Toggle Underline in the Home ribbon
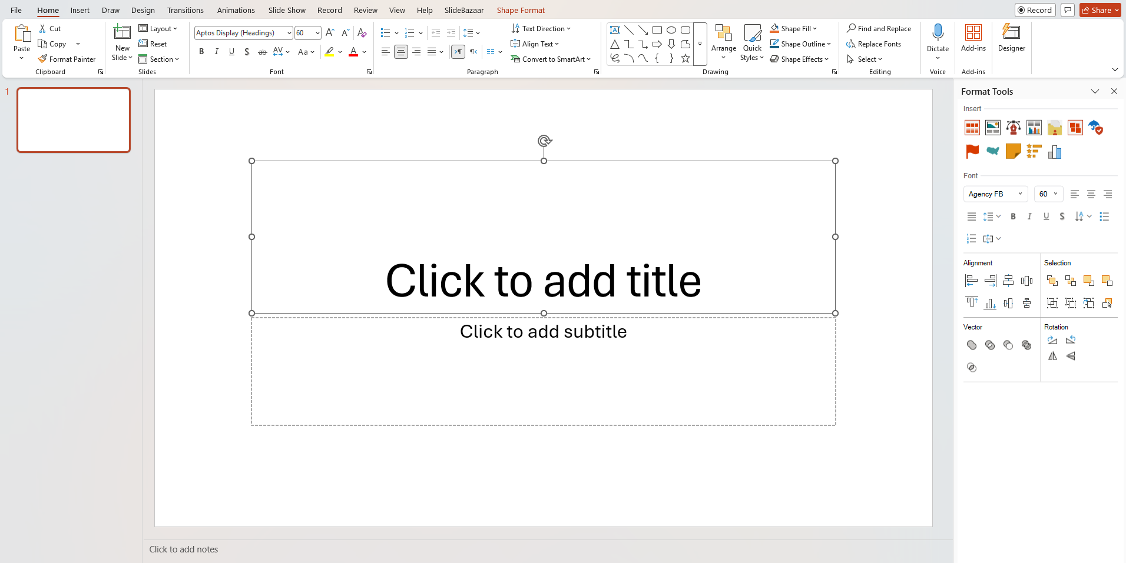The width and height of the screenshot is (1126, 563). point(232,52)
